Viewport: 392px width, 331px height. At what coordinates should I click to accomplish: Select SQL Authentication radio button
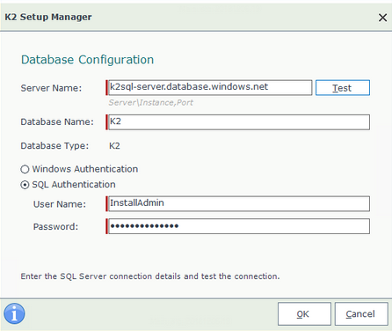pyautogui.click(x=25, y=185)
